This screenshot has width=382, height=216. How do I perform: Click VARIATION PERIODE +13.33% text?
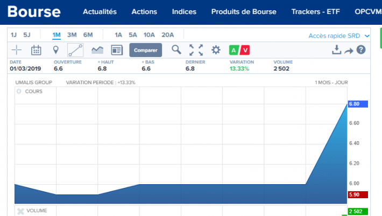tap(101, 82)
